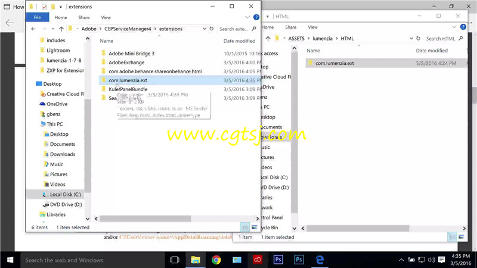477x268 pixels.
Task: Click horizontal scrollbar in extensions file list
Action: pos(145,219)
